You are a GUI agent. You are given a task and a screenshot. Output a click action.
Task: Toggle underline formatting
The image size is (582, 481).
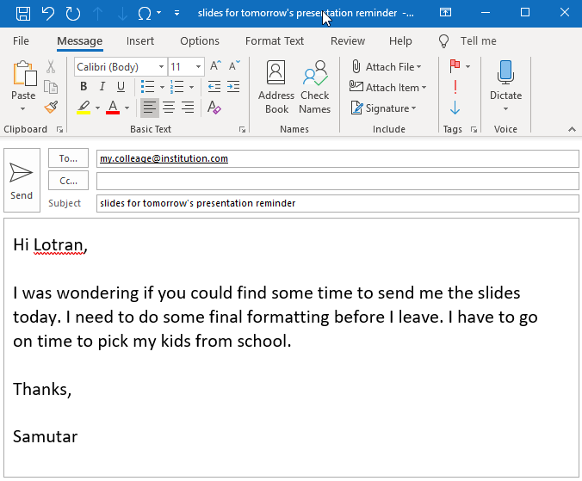pyautogui.click(x=121, y=87)
